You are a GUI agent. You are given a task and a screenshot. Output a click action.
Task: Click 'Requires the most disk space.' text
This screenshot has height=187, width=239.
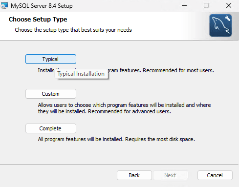point(160,139)
